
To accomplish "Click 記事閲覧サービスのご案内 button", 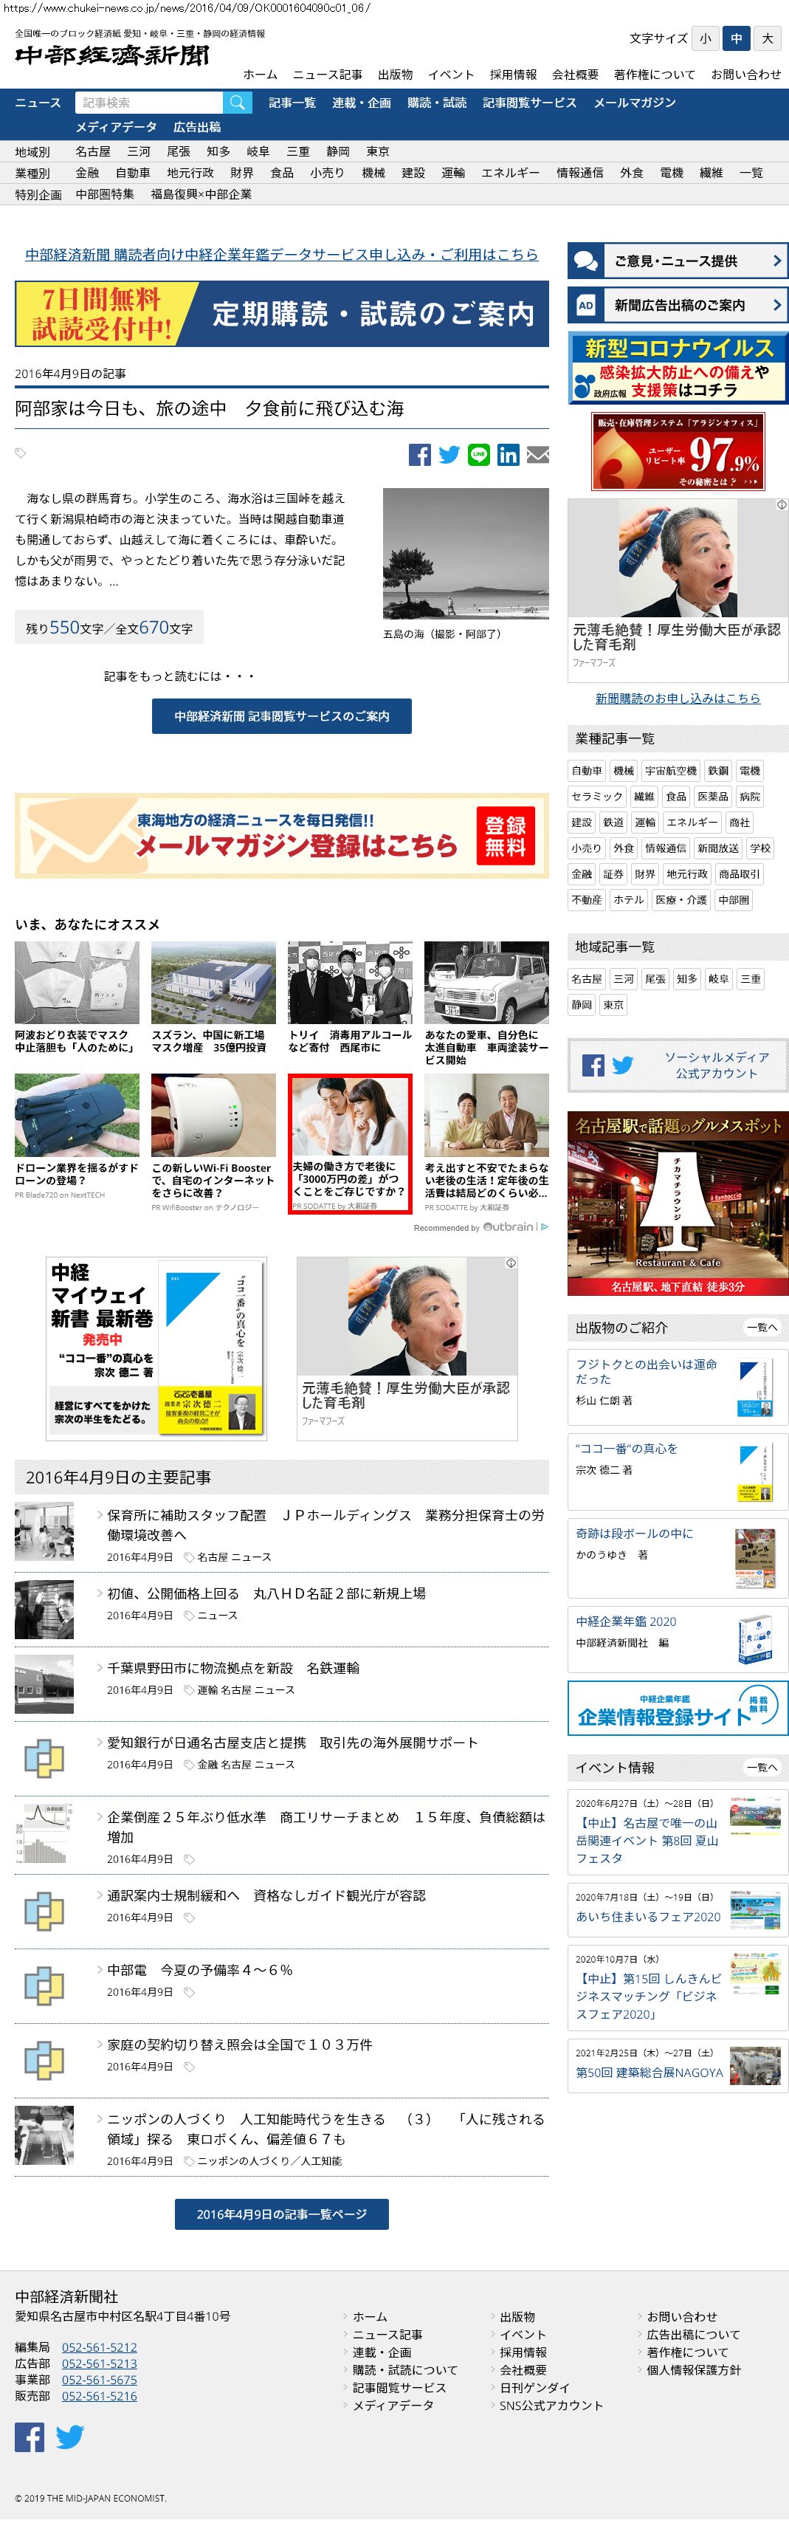I will click(282, 716).
